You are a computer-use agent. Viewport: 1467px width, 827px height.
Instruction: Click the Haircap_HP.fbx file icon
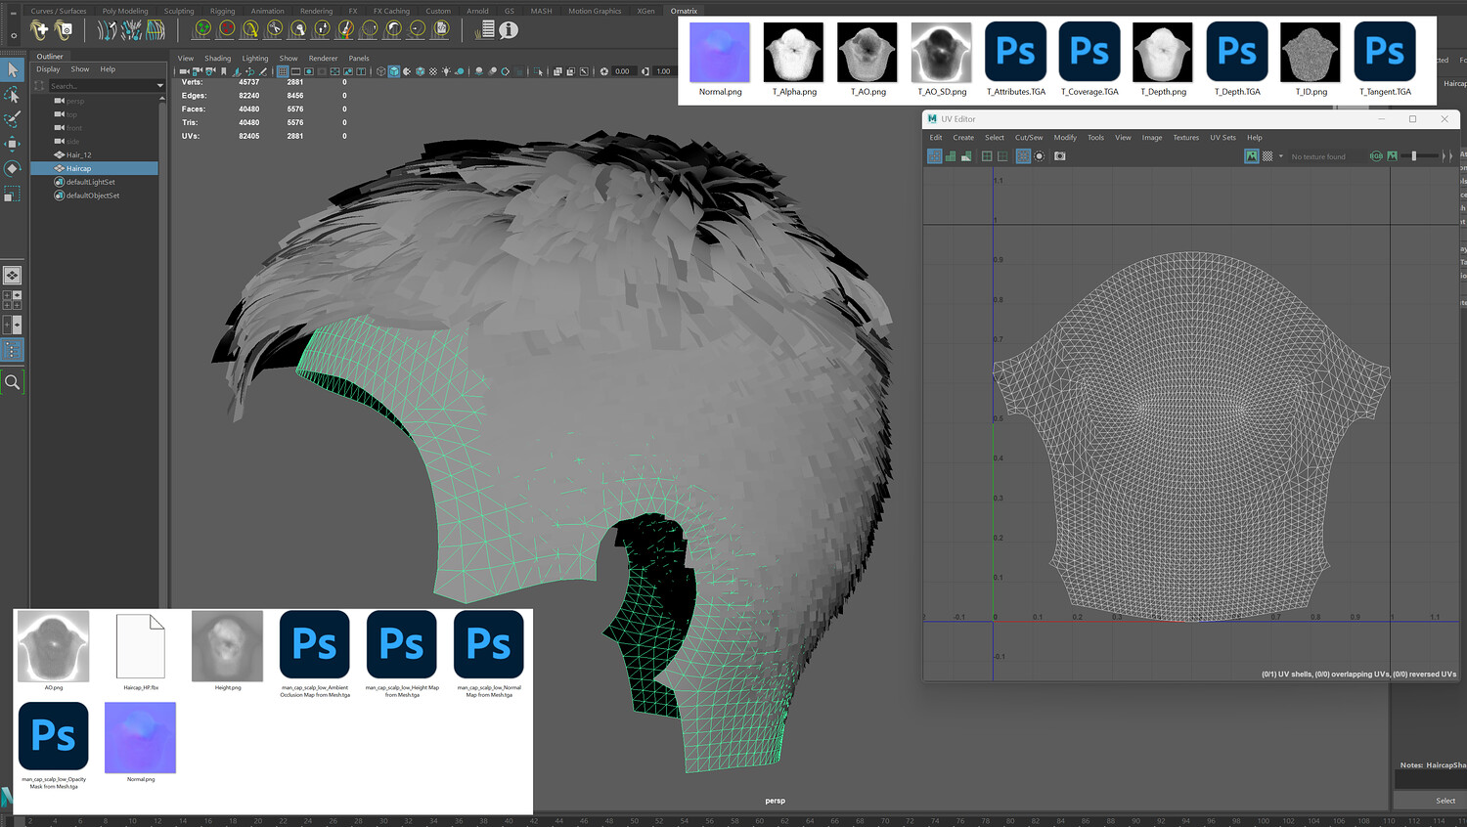(141, 646)
